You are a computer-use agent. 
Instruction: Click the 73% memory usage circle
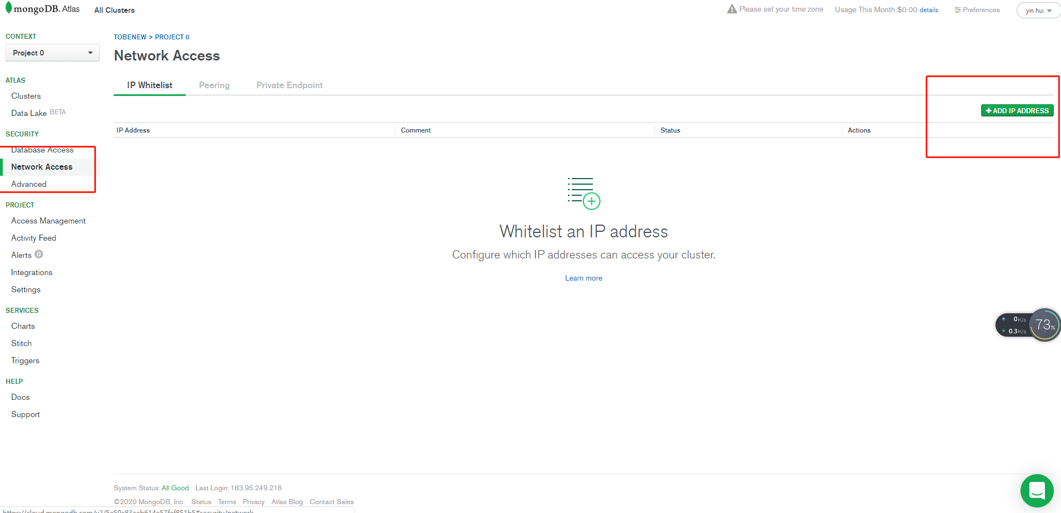[x=1045, y=325]
